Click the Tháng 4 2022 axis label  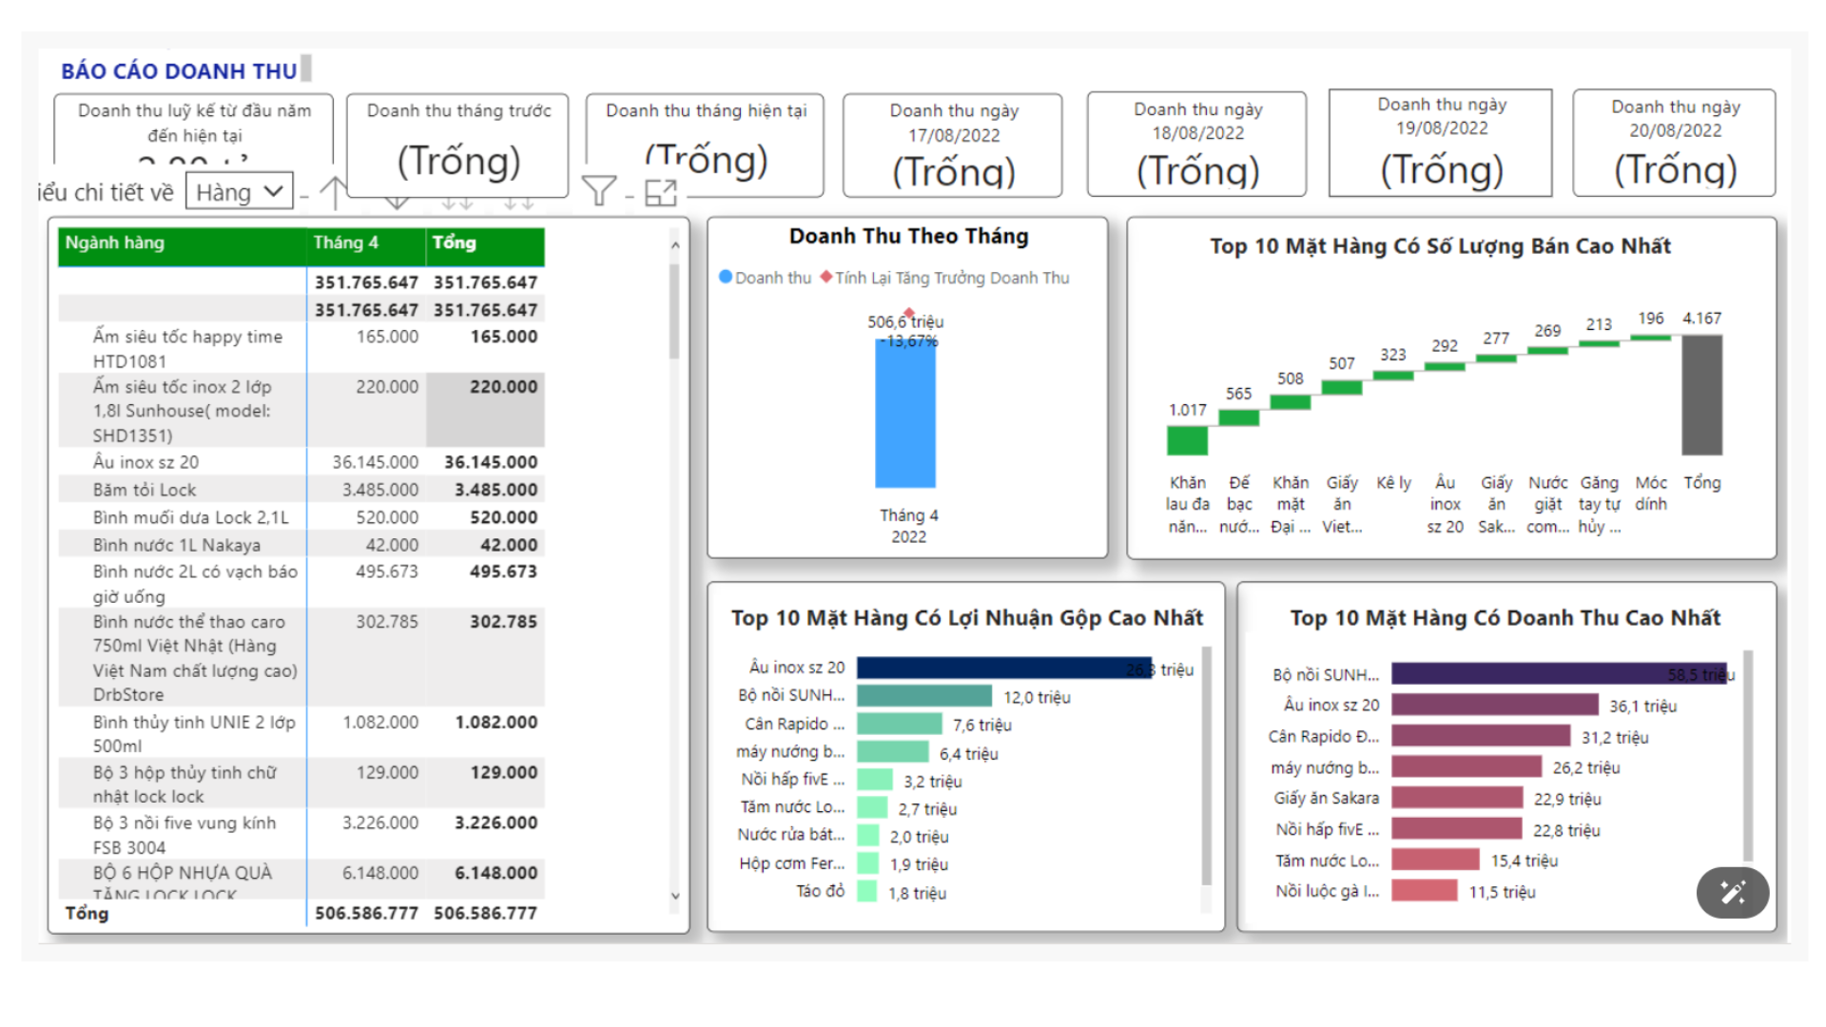pyautogui.click(x=908, y=526)
